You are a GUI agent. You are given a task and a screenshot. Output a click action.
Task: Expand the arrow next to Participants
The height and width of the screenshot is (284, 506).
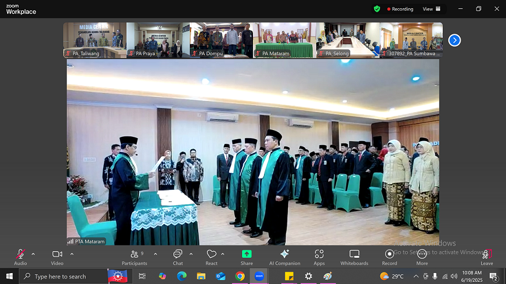(x=155, y=254)
